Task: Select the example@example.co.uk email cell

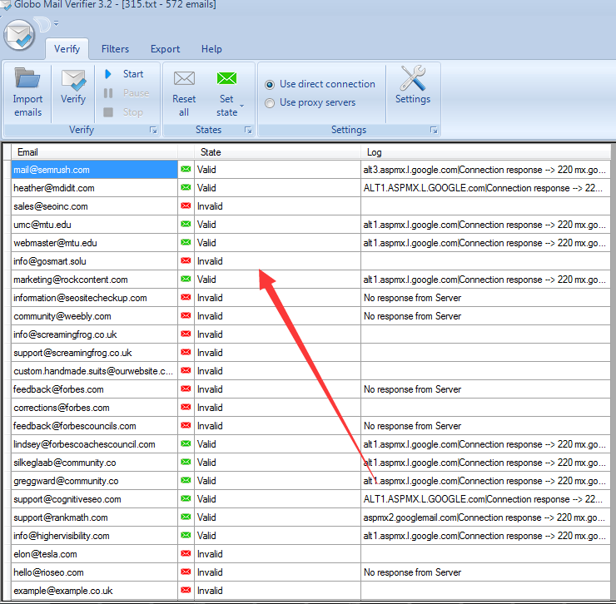Action: click(94, 591)
